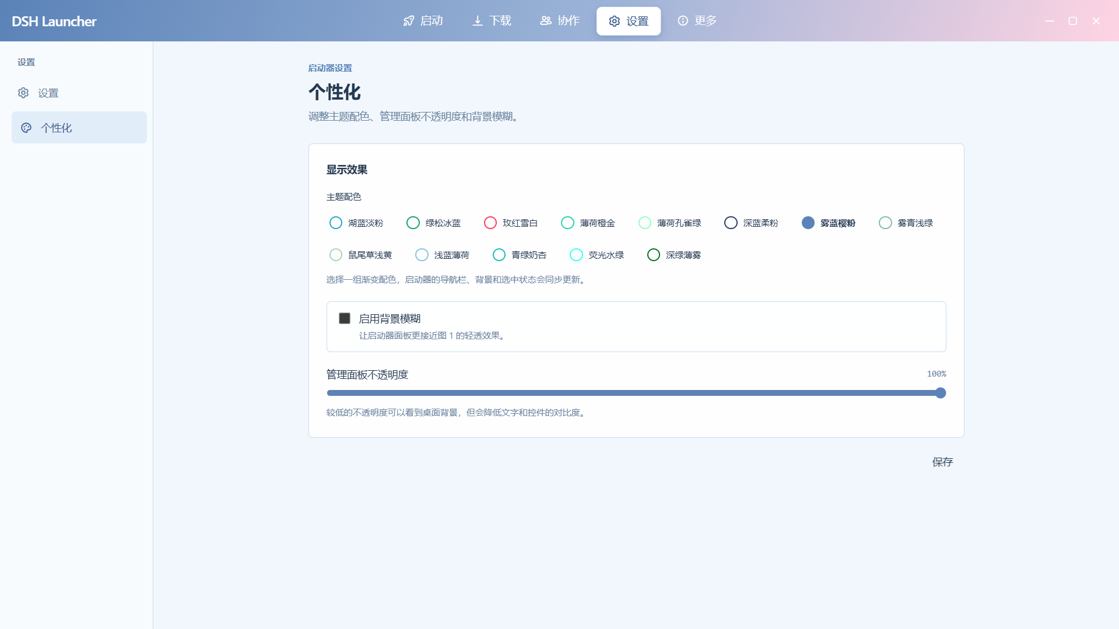Click the 100% opacity value label
1119x629 pixels.
[x=936, y=374]
